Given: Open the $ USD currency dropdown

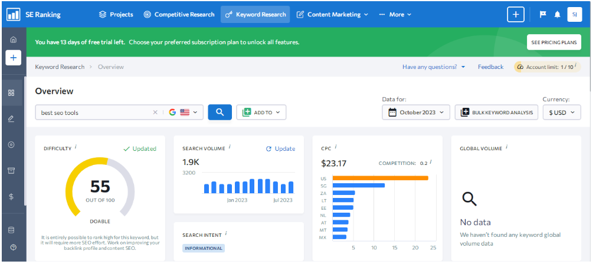Looking at the screenshot, I should click(562, 113).
